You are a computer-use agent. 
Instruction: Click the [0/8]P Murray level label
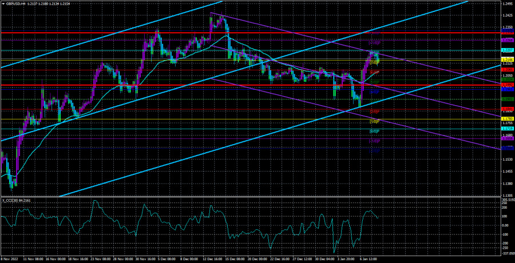pos(374,131)
